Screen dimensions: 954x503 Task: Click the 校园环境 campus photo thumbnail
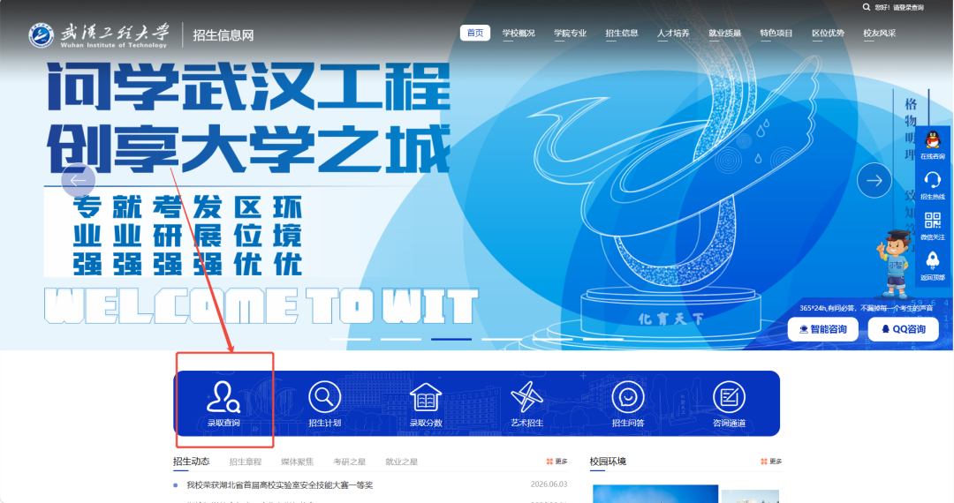tap(655, 493)
